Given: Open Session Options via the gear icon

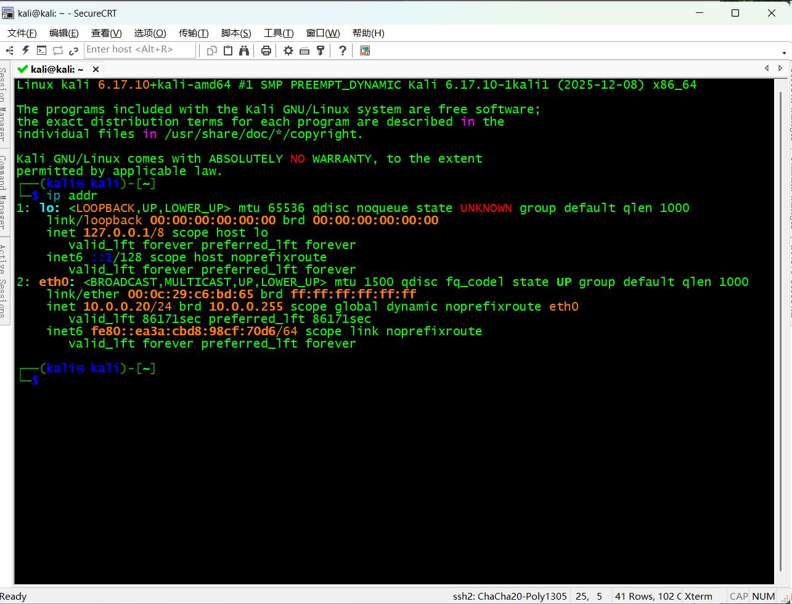Looking at the screenshot, I should click(287, 50).
